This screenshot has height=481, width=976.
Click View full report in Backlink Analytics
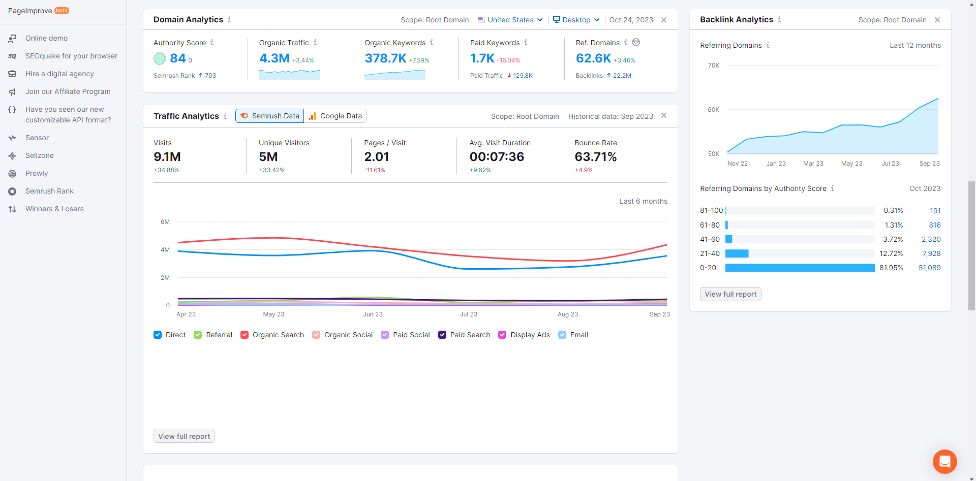(x=730, y=294)
